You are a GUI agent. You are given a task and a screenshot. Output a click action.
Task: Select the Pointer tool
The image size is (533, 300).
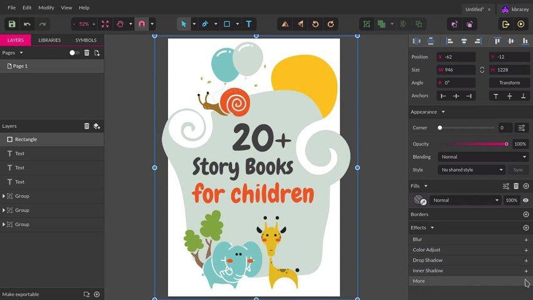click(x=184, y=24)
